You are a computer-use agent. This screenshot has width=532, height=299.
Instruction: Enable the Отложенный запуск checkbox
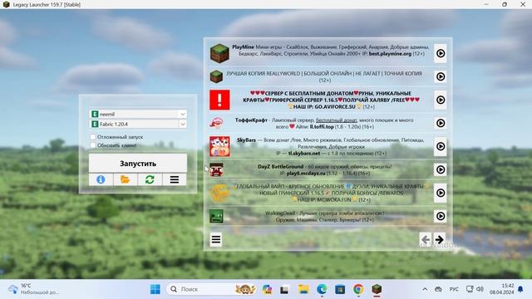tap(93, 137)
